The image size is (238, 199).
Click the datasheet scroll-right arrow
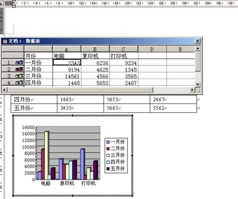[192, 90]
